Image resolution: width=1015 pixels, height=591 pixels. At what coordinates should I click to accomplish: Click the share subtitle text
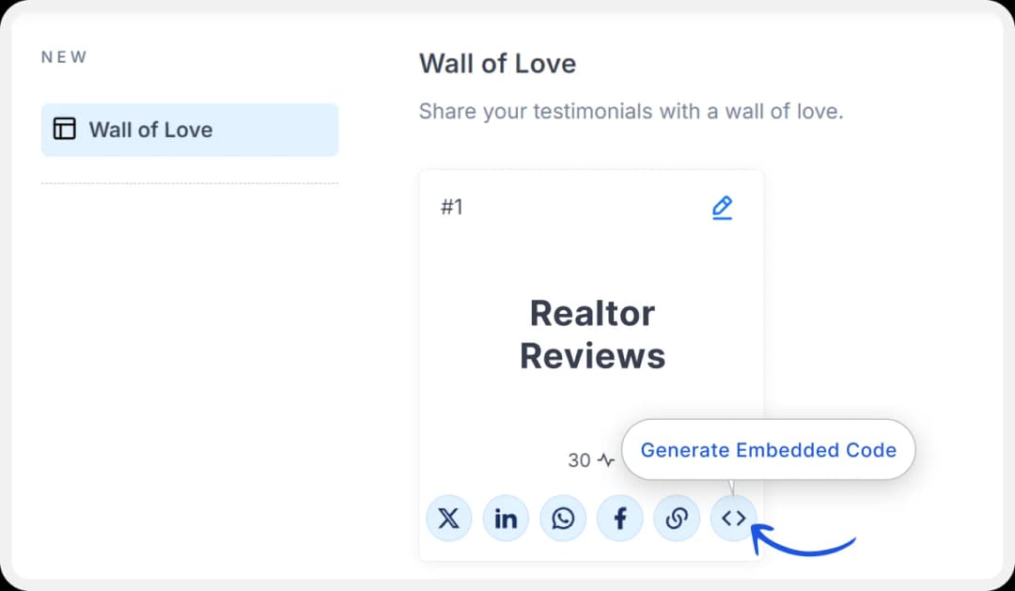point(631,110)
